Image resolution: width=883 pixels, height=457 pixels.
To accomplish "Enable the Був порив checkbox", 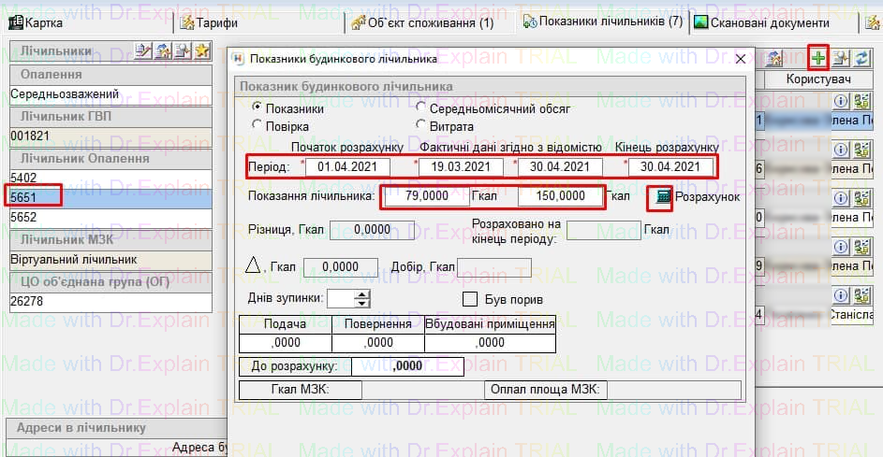I will pos(471,299).
